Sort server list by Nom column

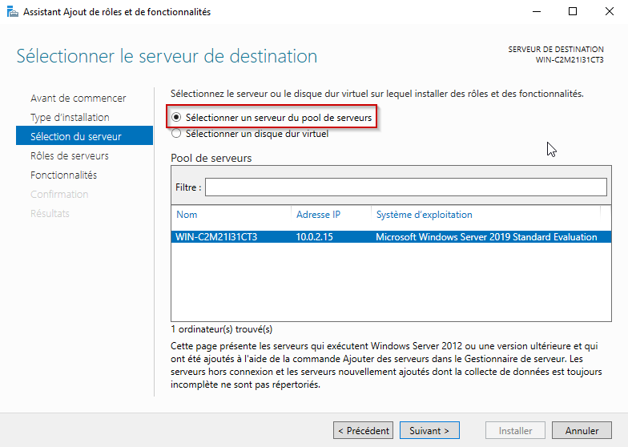coord(231,215)
